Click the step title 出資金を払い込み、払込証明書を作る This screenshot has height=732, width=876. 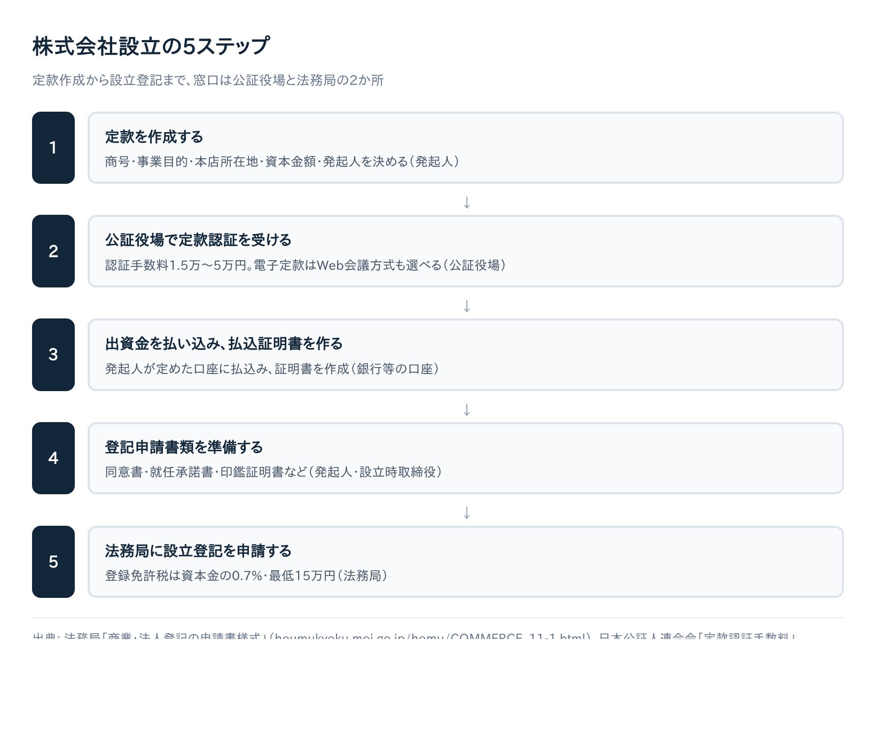[x=224, y=344]
